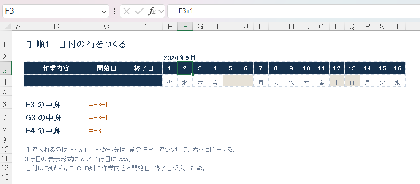This screenshot has height=184, width=420.
Task: Click date cell '1' in row 3
Action: pyautogui.click(x=170, y=68)
